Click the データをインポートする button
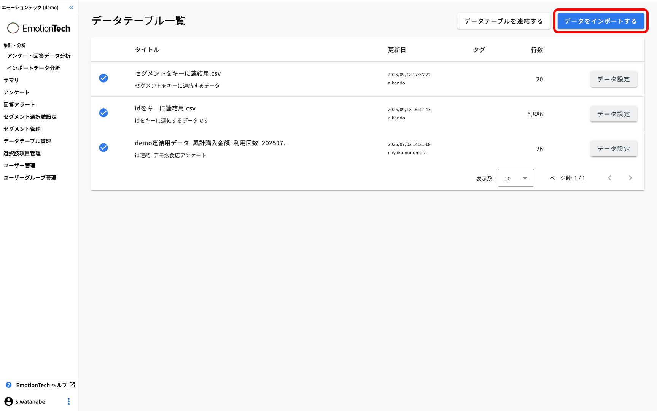The width and height of the screenshot is (657, 411). pos(600,21)
